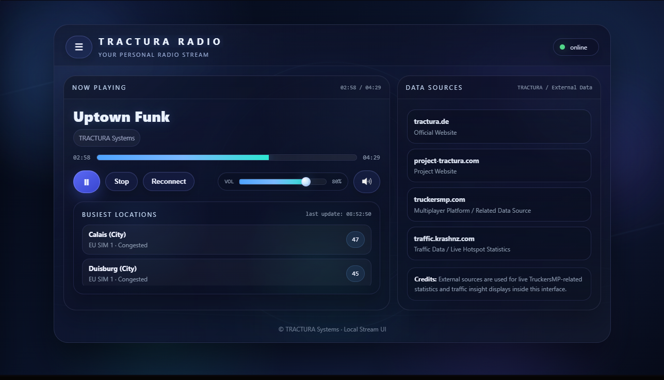
Task: Open the hamburger menu in the header
Action: (x=78, y=47)
